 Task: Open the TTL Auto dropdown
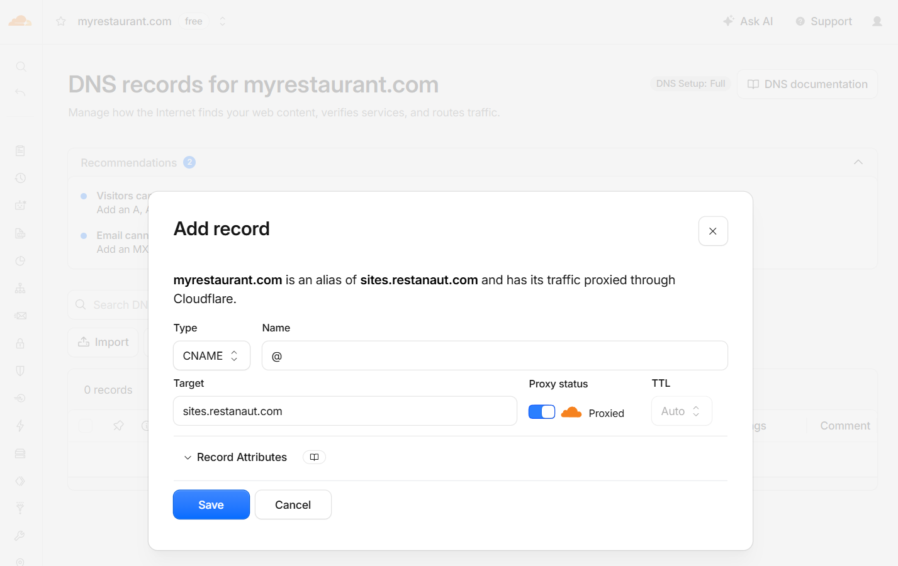tap(682, 411)
